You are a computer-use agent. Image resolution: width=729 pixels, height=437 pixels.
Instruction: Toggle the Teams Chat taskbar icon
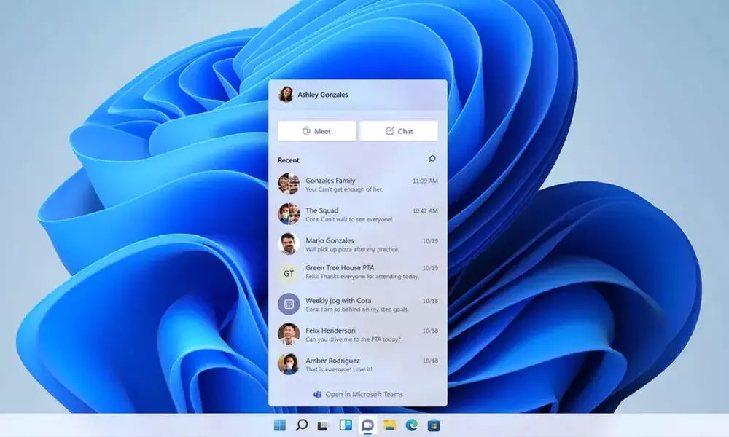(x=368, y=425)
